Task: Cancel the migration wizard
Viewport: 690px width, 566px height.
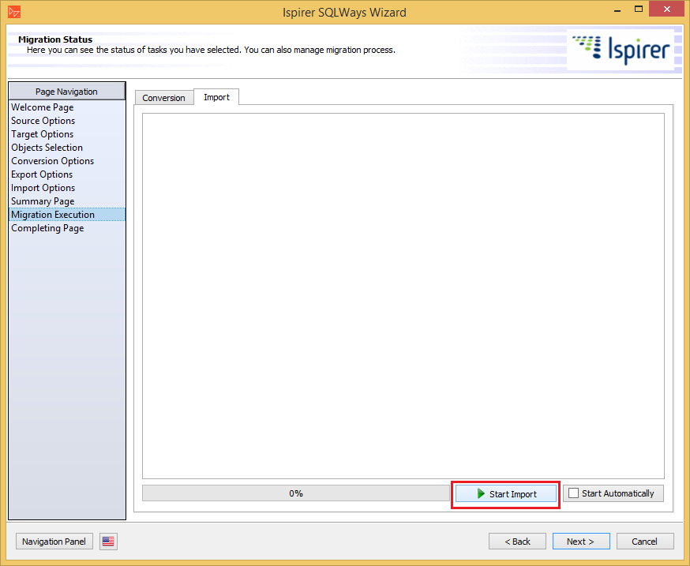Action: (644, 542)
